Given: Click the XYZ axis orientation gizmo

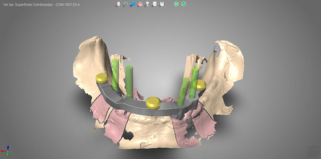Looking at the screenshot, I should coord(7,150).
